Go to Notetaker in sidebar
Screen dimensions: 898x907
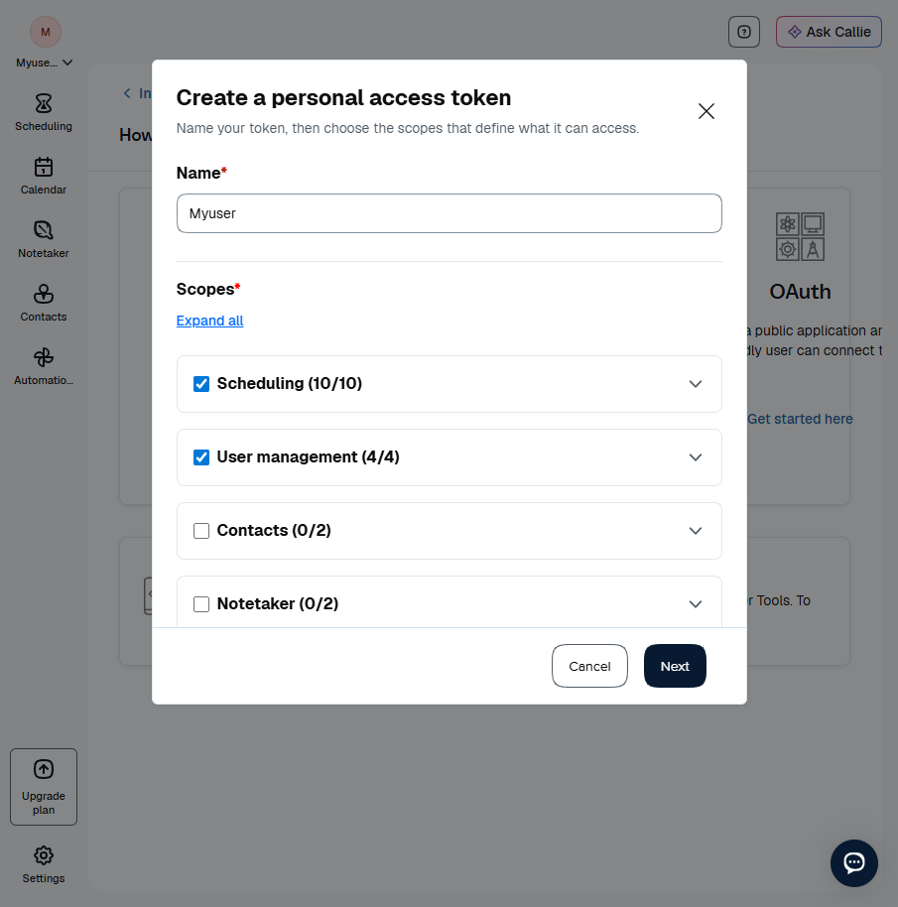coord(44,239)
